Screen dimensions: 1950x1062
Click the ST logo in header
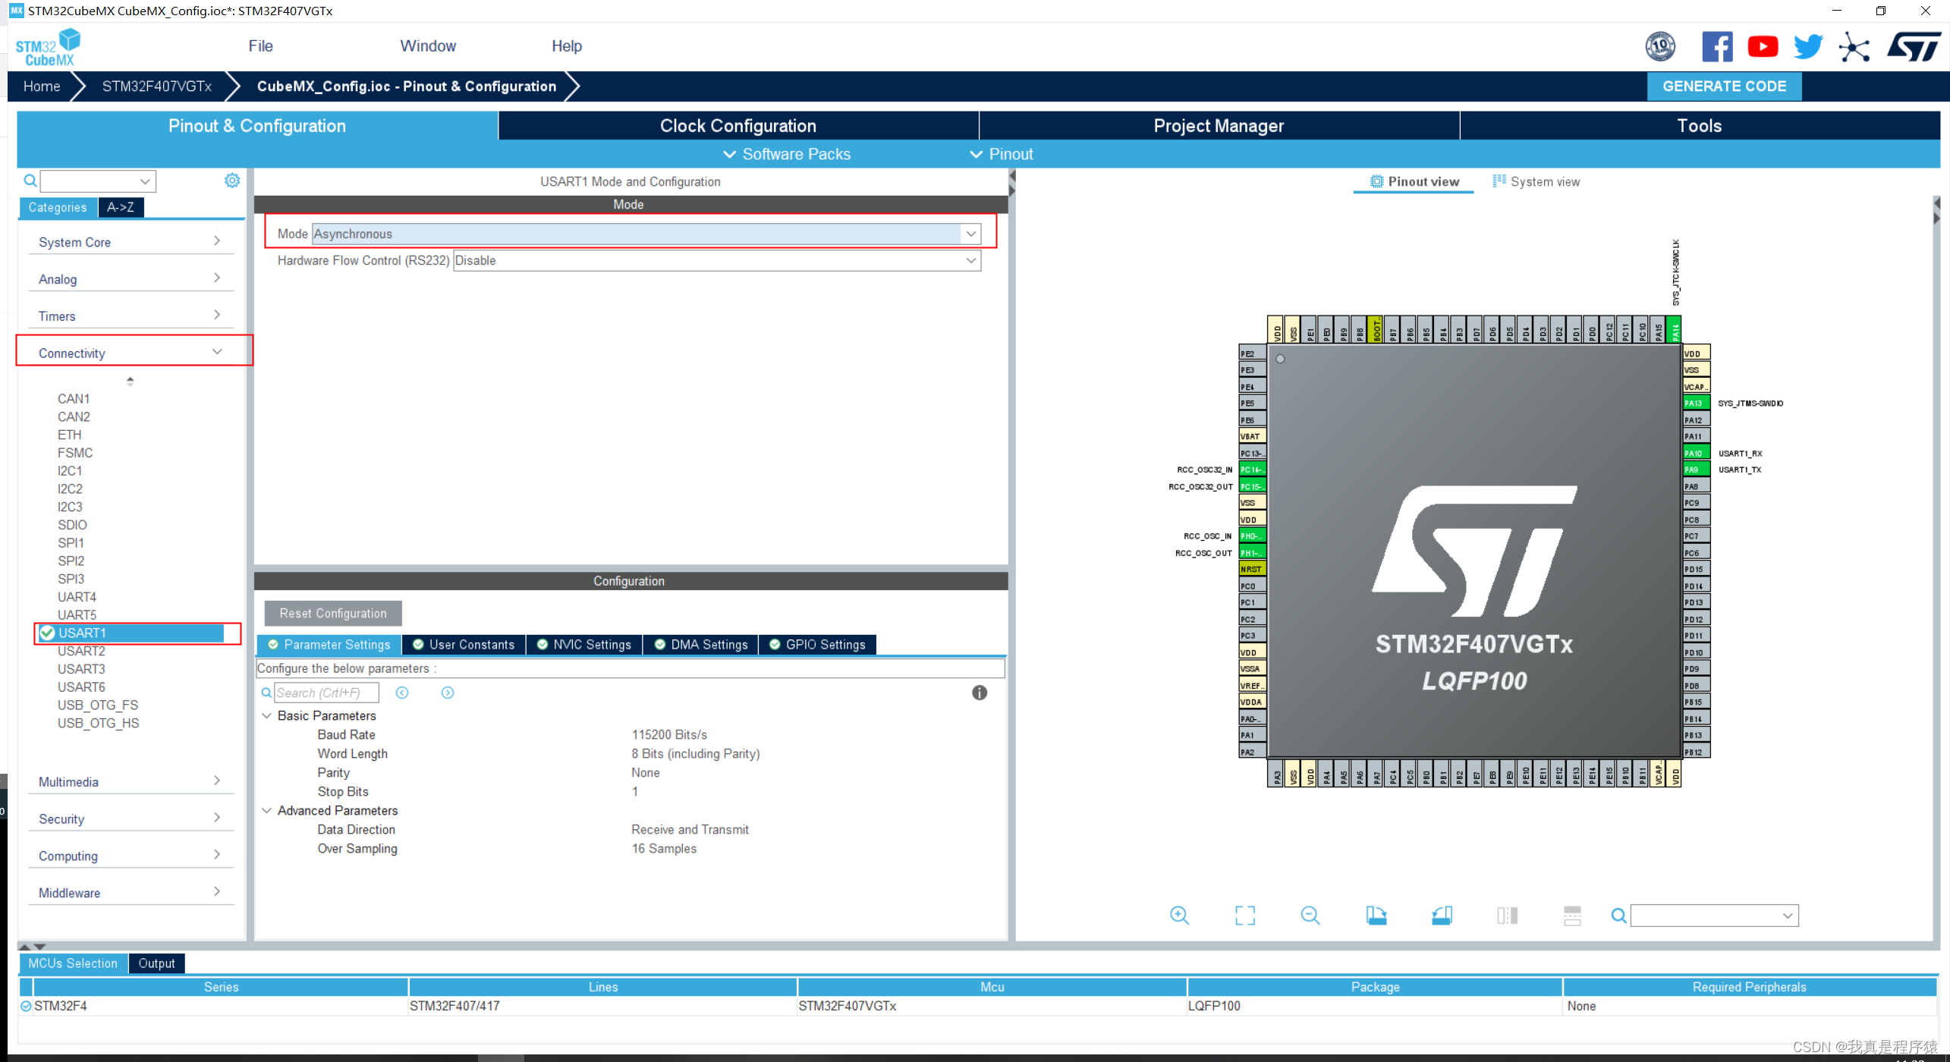1914,46
